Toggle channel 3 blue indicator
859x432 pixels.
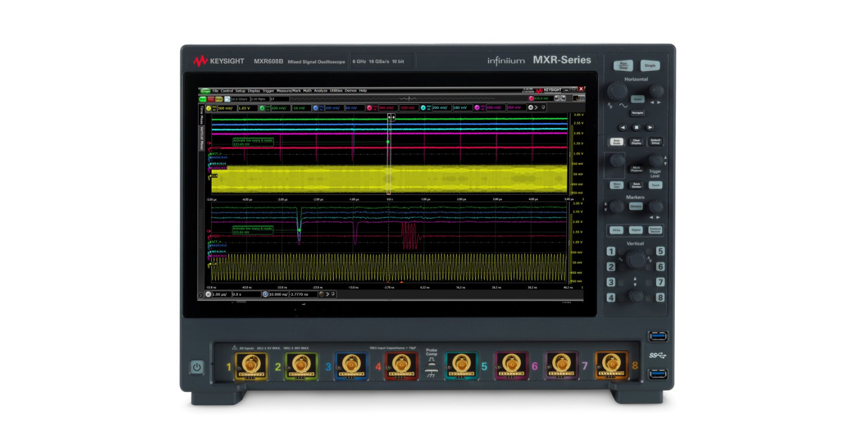316,108
